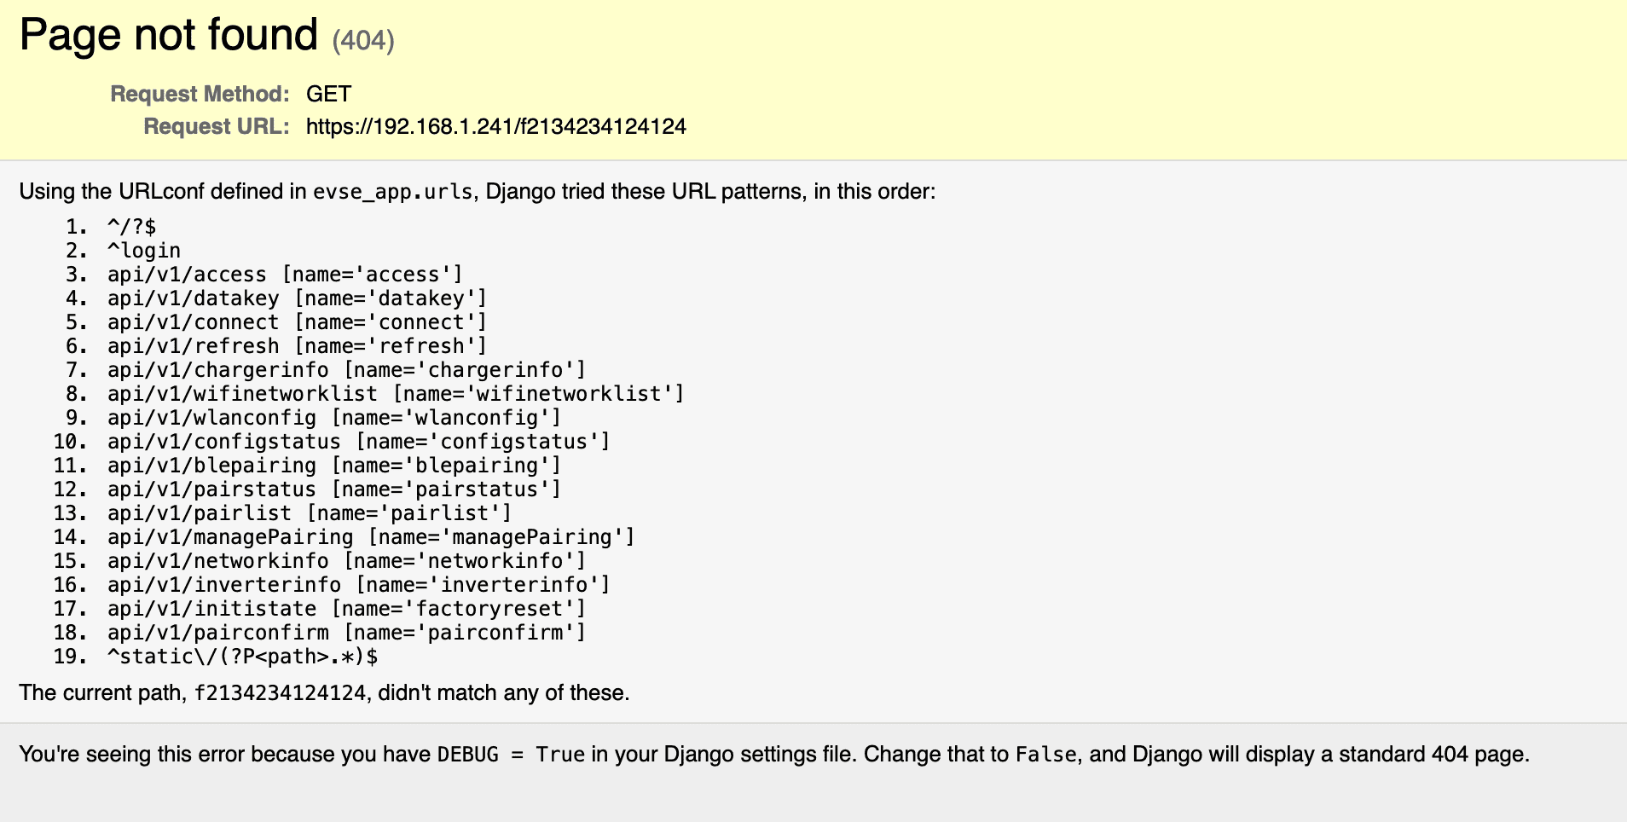Select the api/v1/refresh pattern line
The width and height of the screenshot is (1627, 822).
(x=297, y=346)
